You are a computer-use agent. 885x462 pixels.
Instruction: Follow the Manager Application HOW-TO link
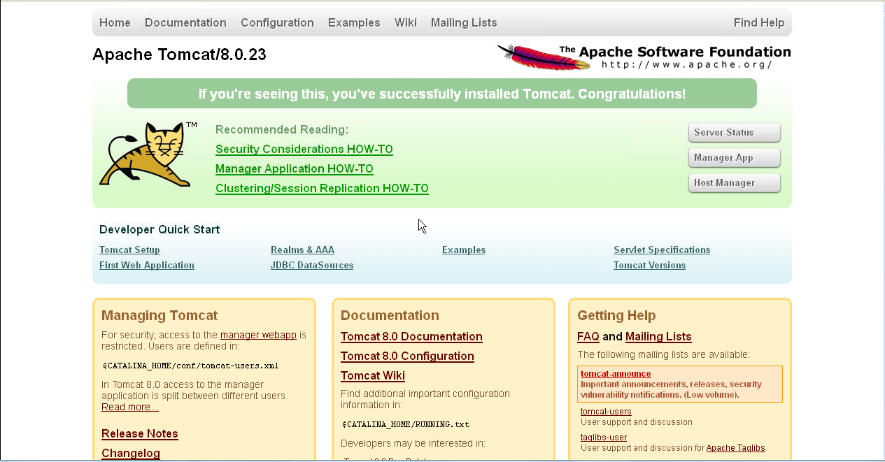coord(295,168)
